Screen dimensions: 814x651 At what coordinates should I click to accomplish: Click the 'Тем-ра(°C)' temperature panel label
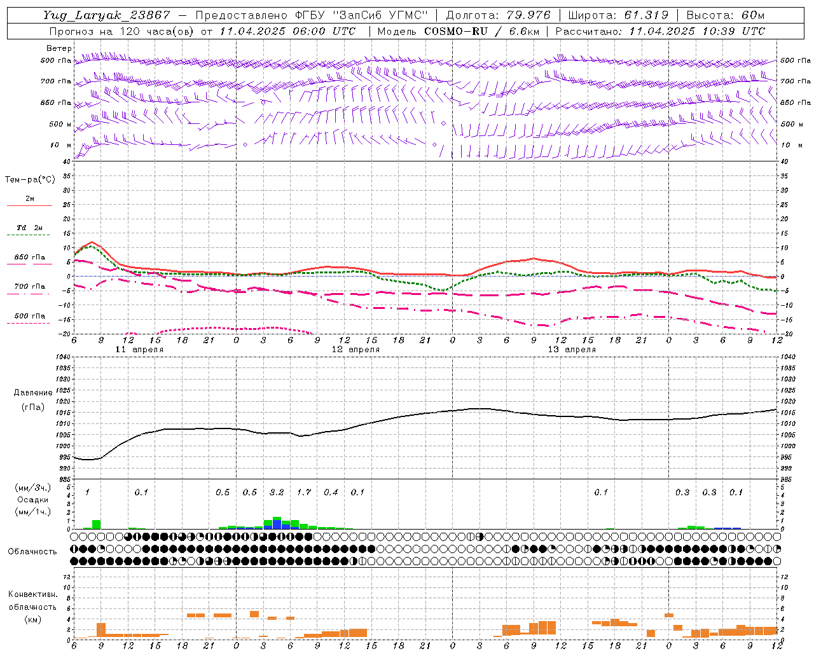[30, 180]
